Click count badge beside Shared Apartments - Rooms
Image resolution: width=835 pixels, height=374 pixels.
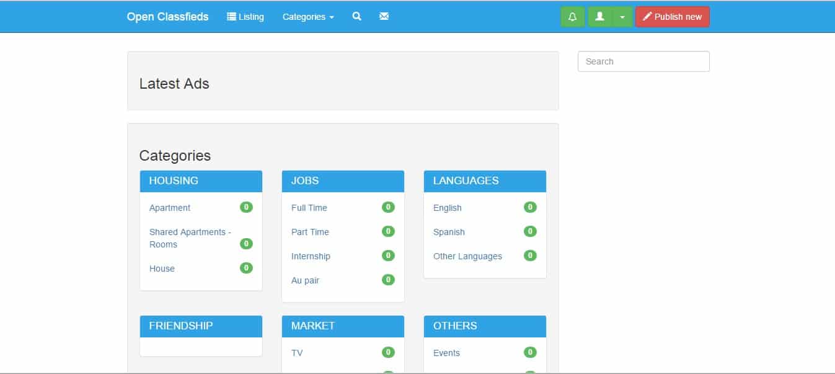[x=246, y=244]
